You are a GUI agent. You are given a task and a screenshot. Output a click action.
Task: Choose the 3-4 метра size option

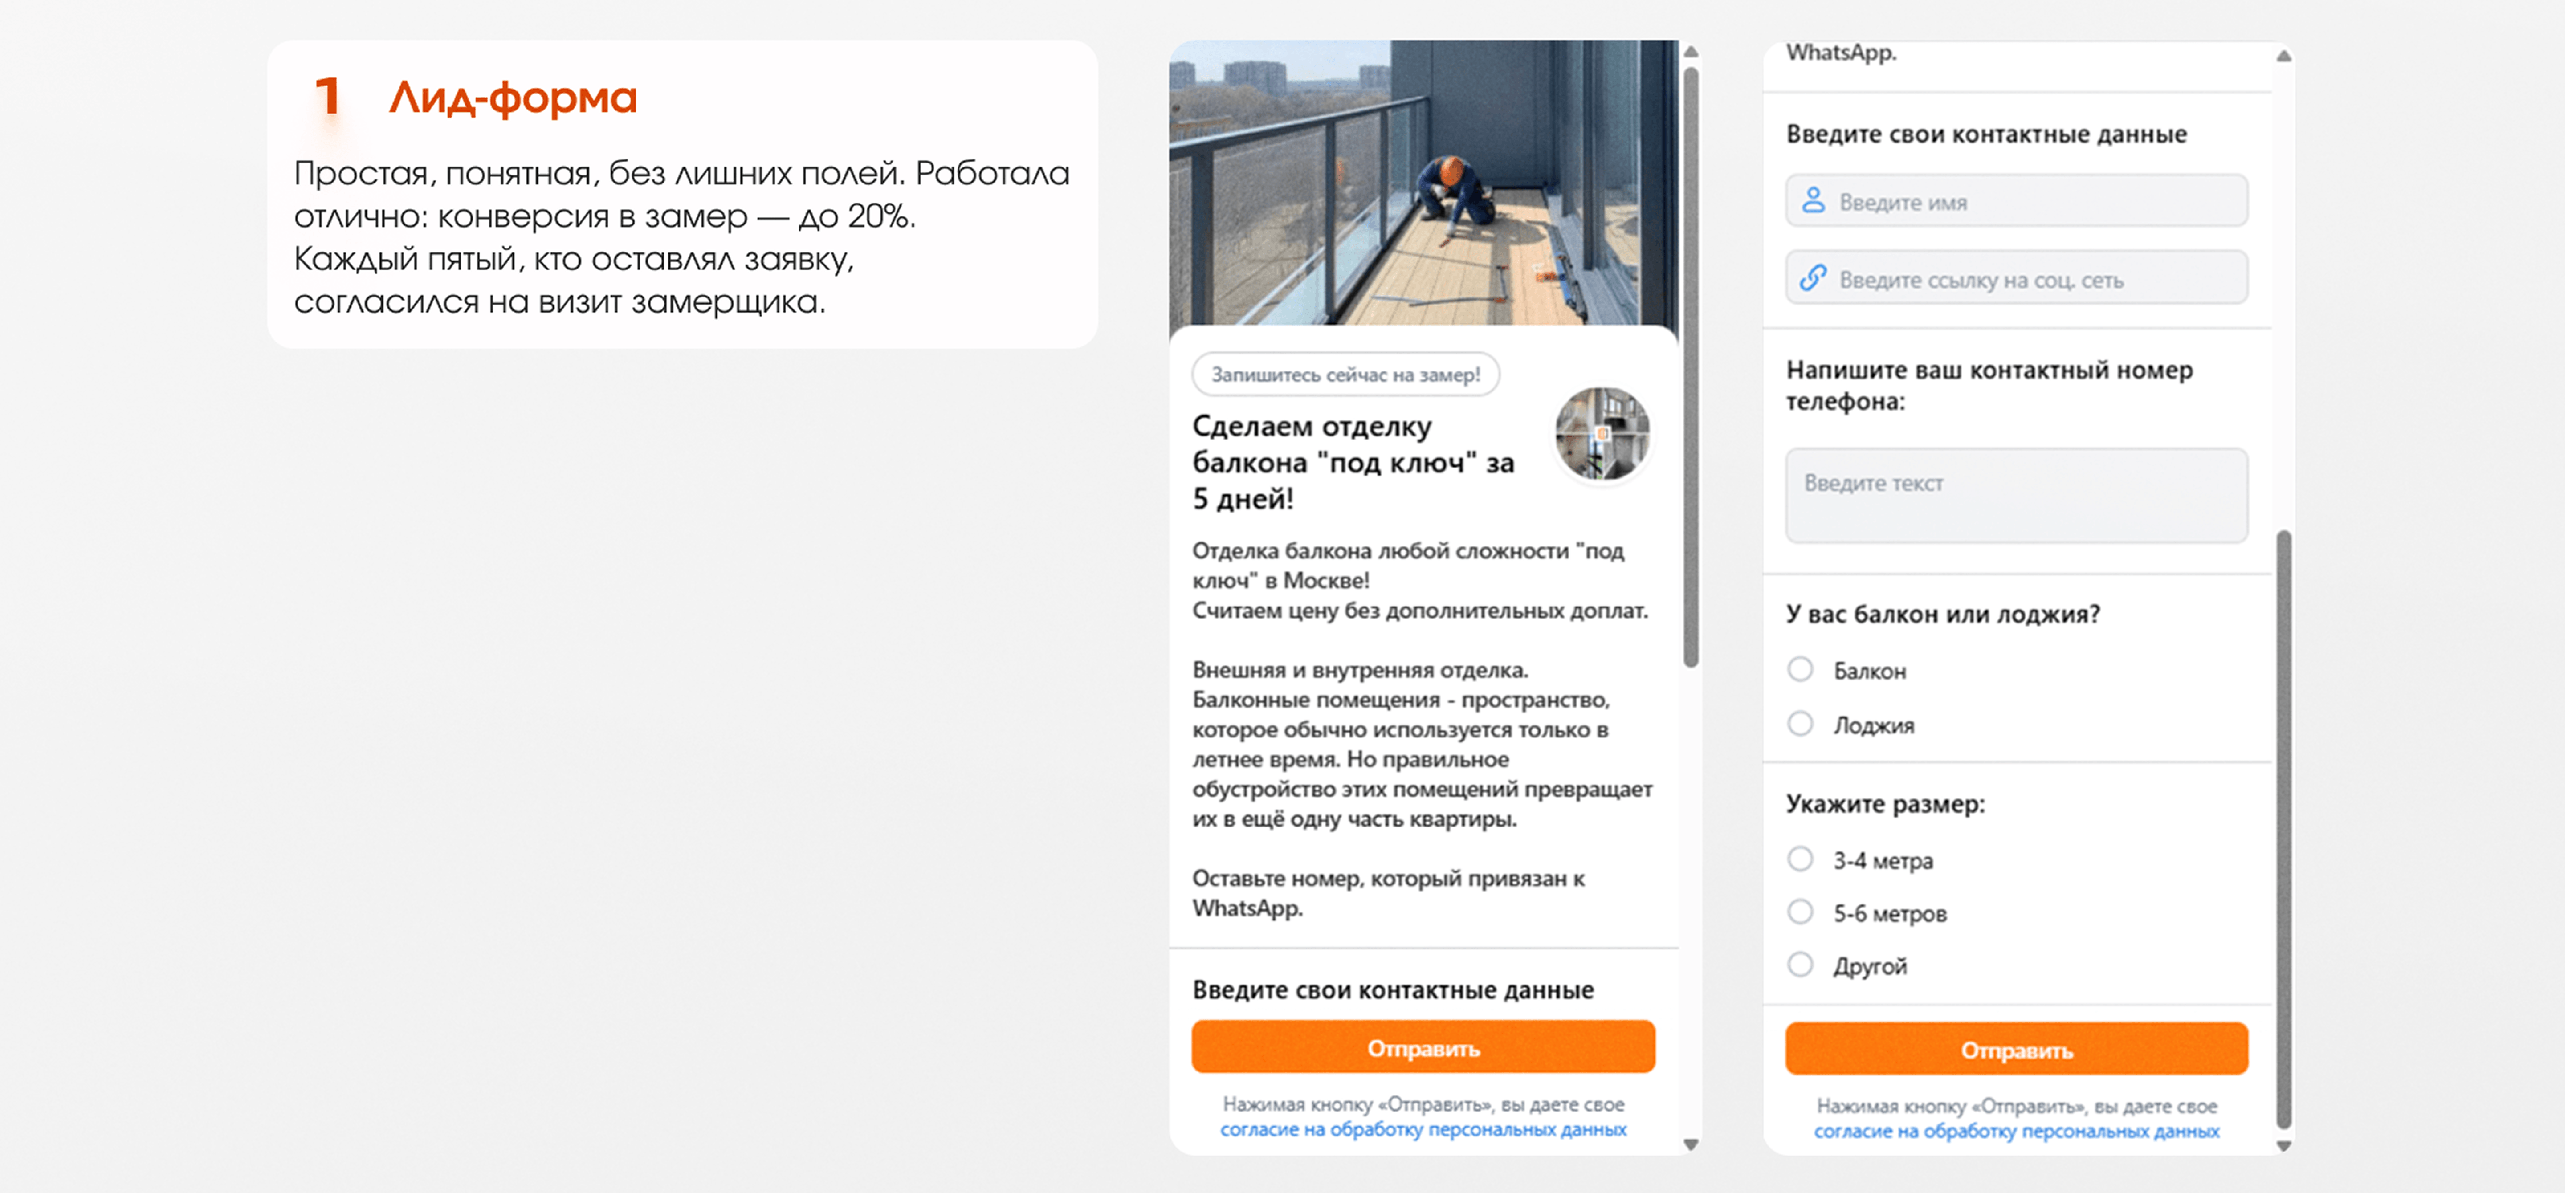click(x=1800, y=859)
